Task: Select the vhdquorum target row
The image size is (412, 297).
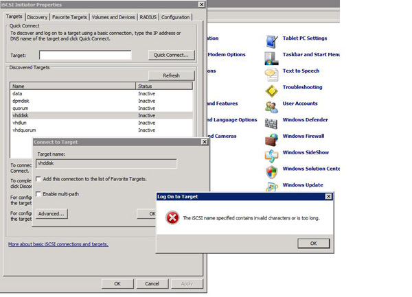Action: pyautogui.click(x=102, y=130)
